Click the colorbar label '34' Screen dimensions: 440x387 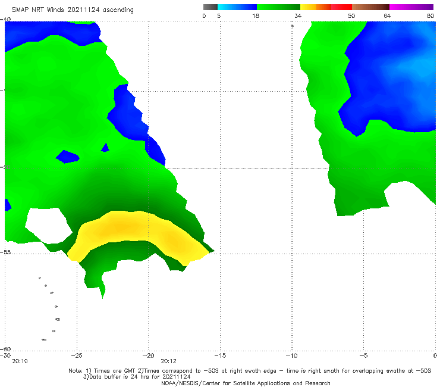(298, 15)
